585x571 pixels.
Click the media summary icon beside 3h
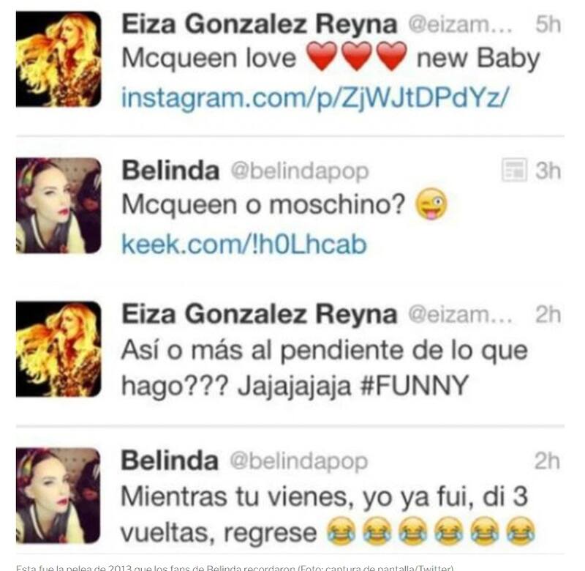[514, 171]
